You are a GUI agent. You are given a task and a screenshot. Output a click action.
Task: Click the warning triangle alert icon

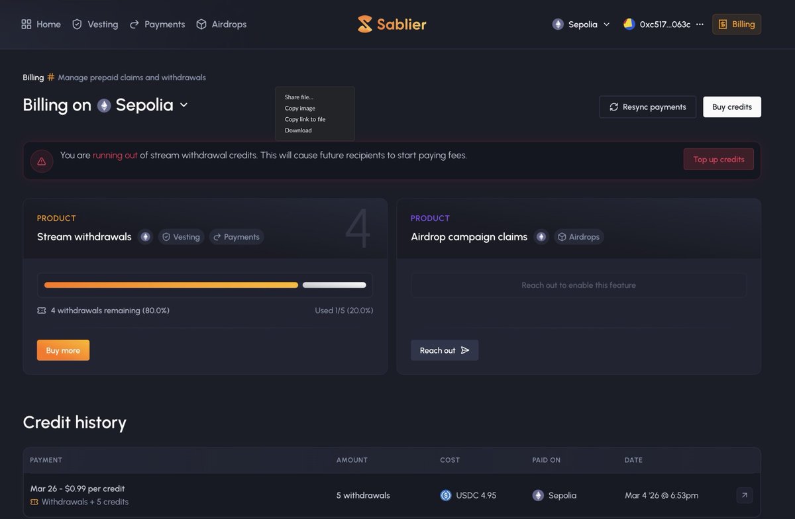(42, 161)
